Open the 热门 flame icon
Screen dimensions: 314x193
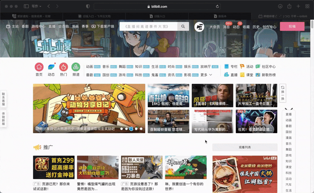(x=63, y=67)
